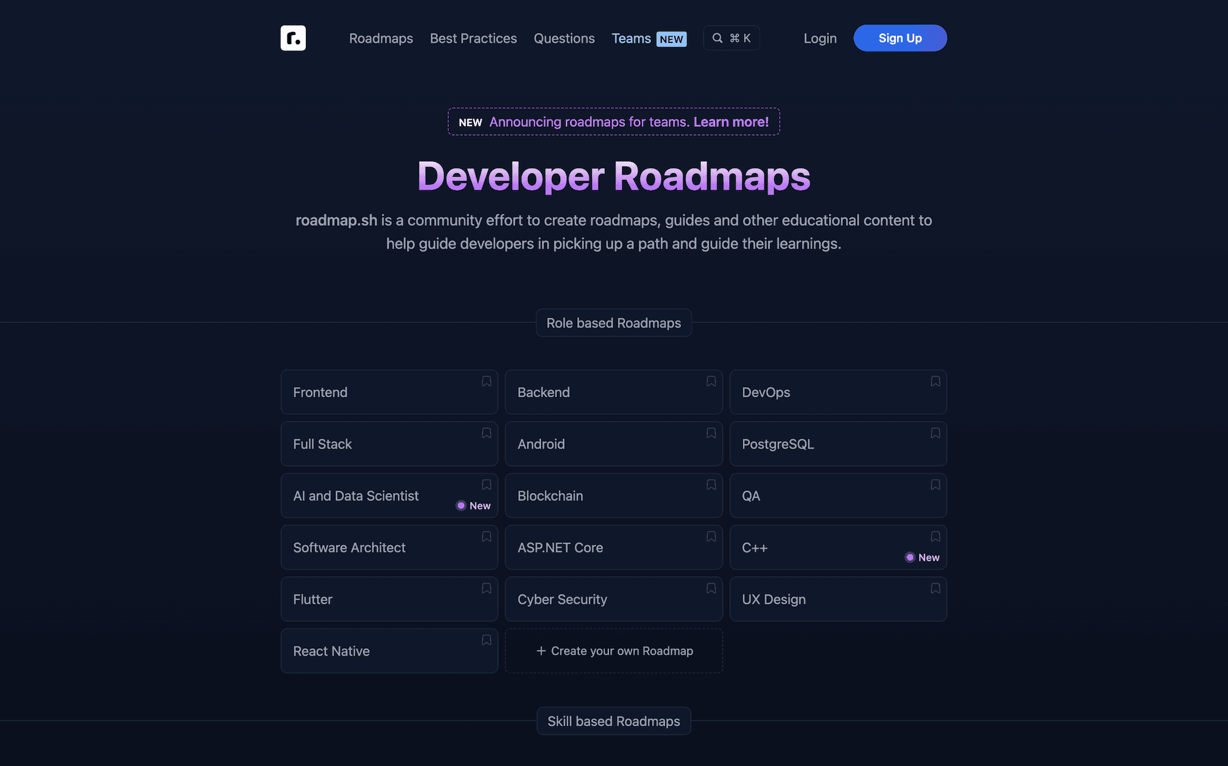This screenshot has width=1228, height=766.
Task: Bookmark the Blockchain roadmap
Action: (711, 484)
